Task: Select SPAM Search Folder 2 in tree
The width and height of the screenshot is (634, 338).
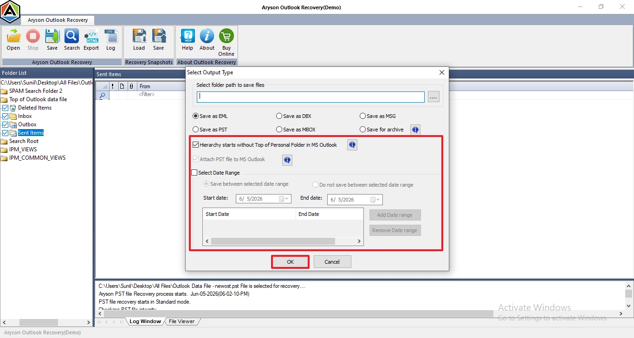Action: (36, 91)
